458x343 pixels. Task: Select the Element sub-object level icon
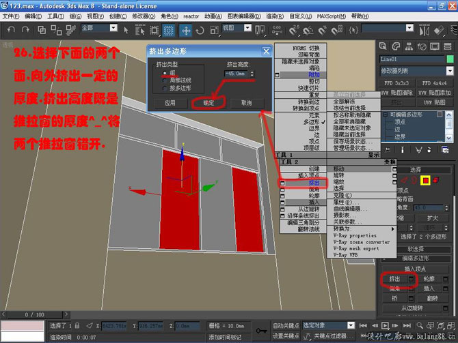(x=436, y=181)
